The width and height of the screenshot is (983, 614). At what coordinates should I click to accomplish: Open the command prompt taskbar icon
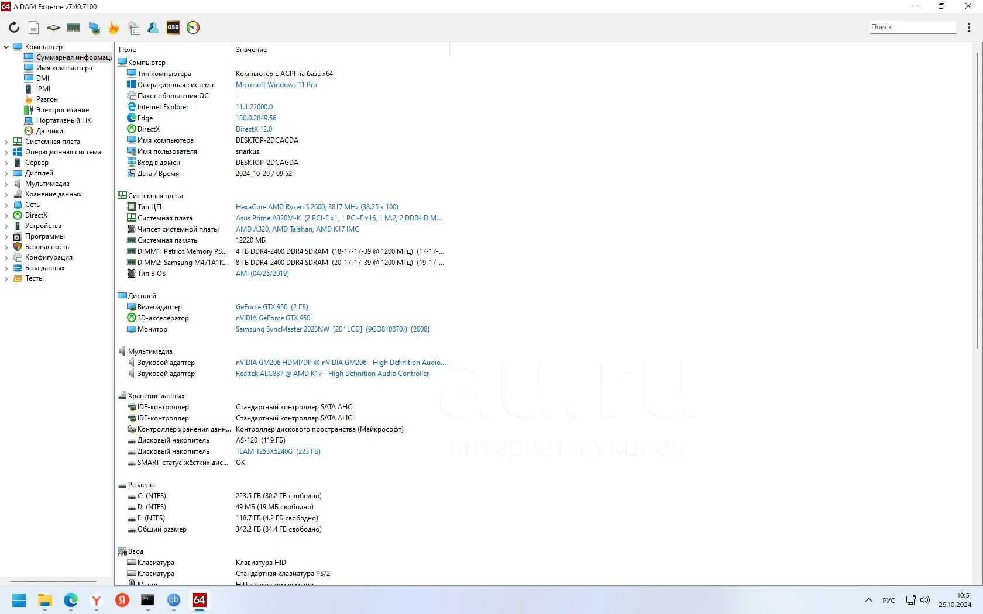point(148,600)
